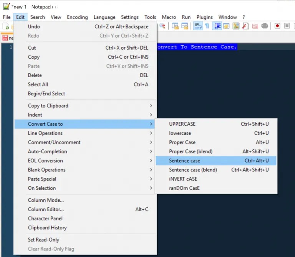
Task: Convert selection to UPPERCASE
Action: [216, 124]
